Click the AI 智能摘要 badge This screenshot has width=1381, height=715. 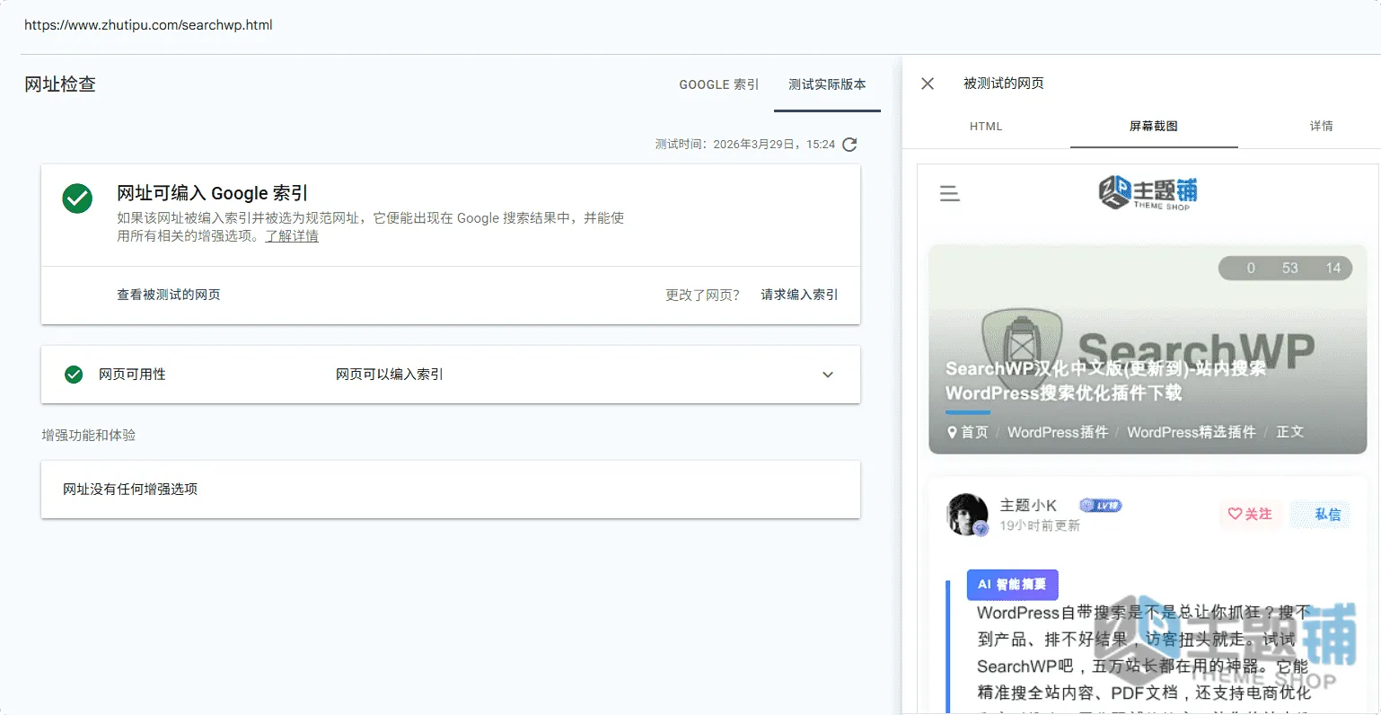pos(1013,585)
